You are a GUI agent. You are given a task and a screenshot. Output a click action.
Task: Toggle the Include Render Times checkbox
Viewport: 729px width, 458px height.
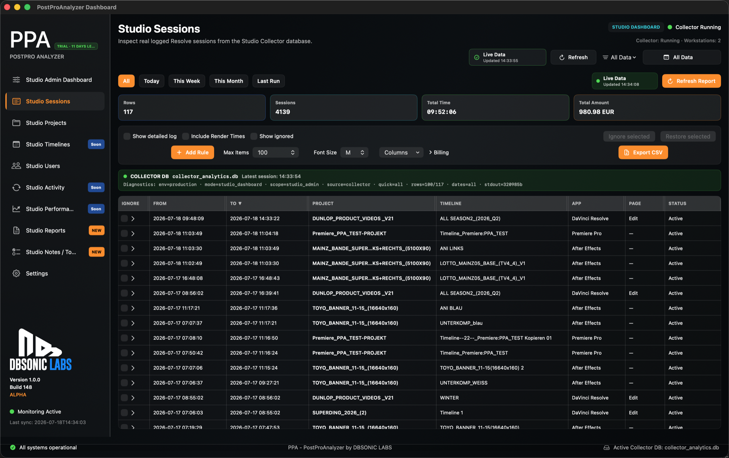tap(185, 136)
